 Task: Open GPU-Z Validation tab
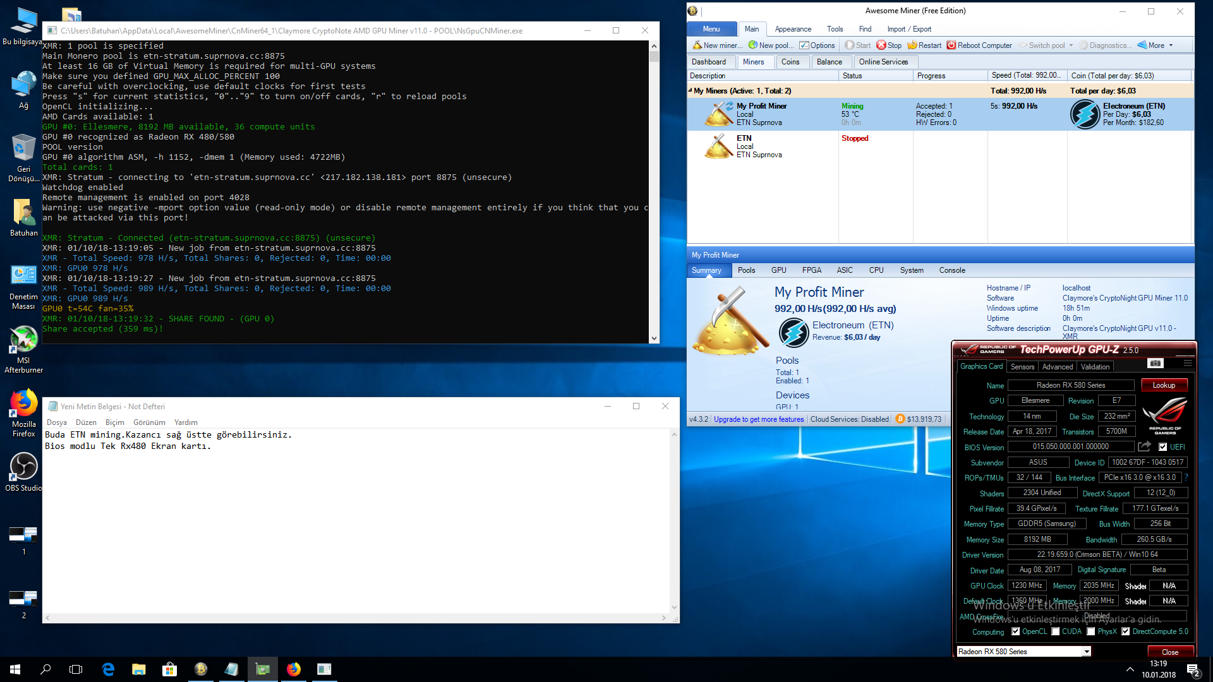click(1095, 367)
